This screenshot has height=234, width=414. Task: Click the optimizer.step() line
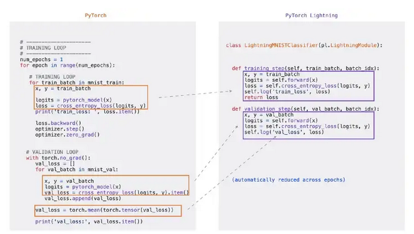click(x=60, y=129)
